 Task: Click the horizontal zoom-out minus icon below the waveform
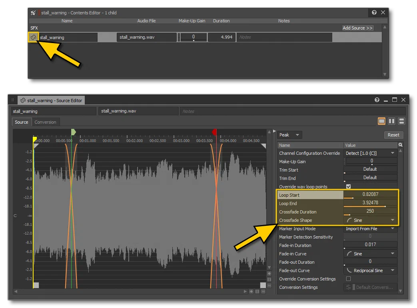pyautogui.click(x=263, y=291)
